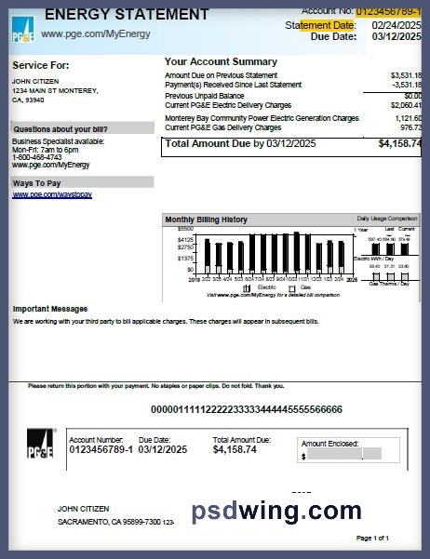Screen dimensions: 430x559
Task: Click Payment(s) Received Since Last Statement line
Action: (x=233, y=85)
